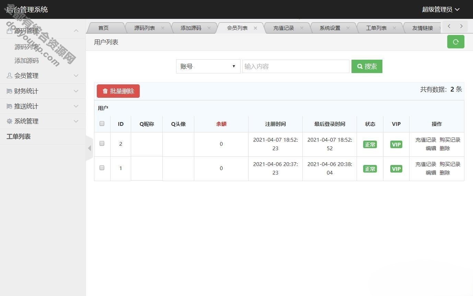This screenshot has width=473, height=296.
Task: Click registration time 2021-04-06 20:37:23
Action: [275, 168]
